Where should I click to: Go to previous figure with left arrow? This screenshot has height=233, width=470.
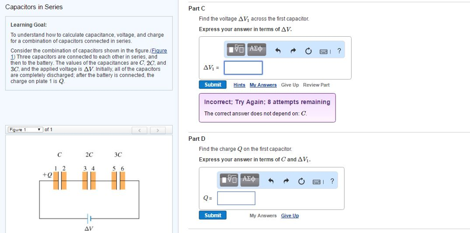(x=140, y=130)
